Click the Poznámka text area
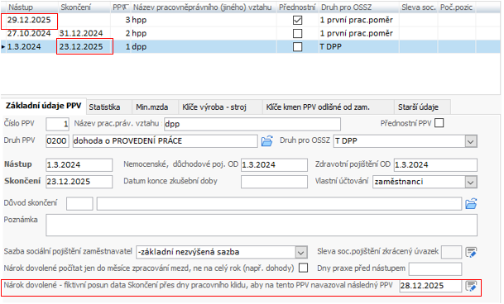Image resolution: width=504 pixels, height=304 pixels. (262, 225)
